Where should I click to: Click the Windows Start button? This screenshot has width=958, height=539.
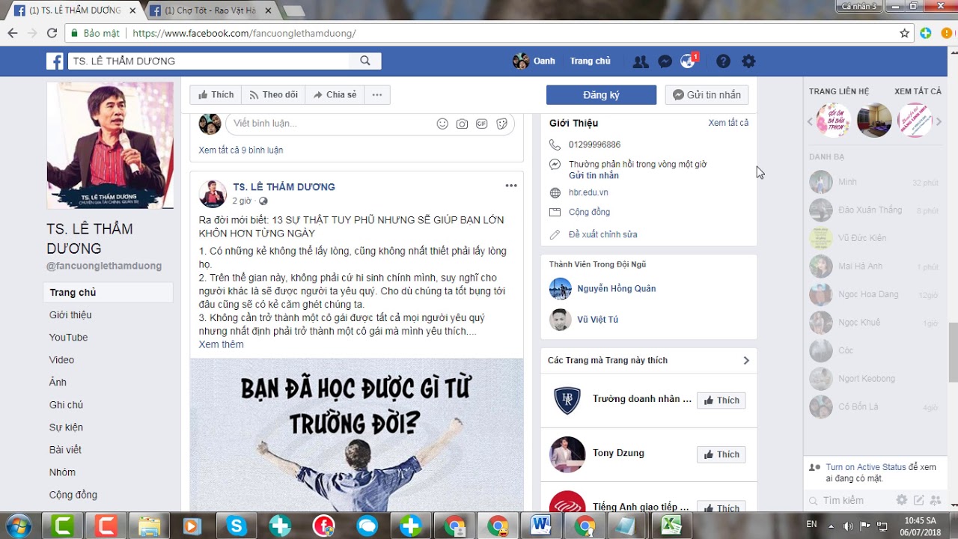coord(17,526)
